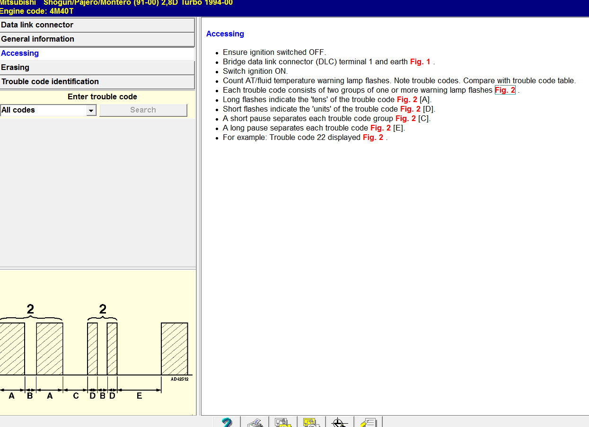Expand the All codes dropdown arrow
Screen dimensions: 589x427
(91, 110)
